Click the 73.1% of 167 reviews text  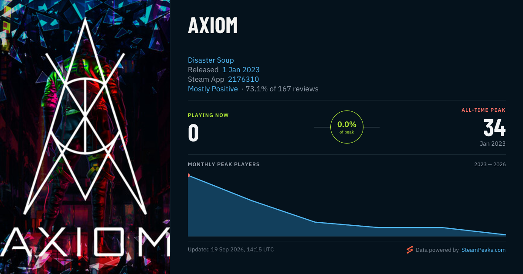(x=282, y=89)
